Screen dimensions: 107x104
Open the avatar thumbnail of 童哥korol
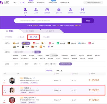pos(12,81)
